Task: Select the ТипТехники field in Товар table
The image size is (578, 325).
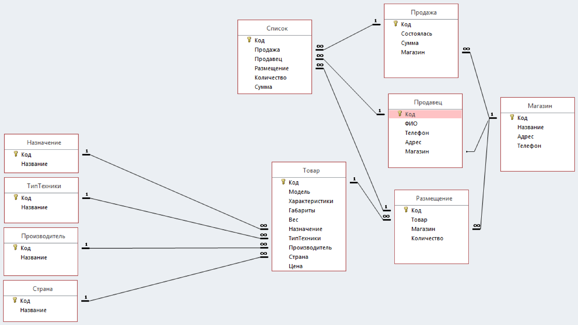Action: tap(309, 238)
